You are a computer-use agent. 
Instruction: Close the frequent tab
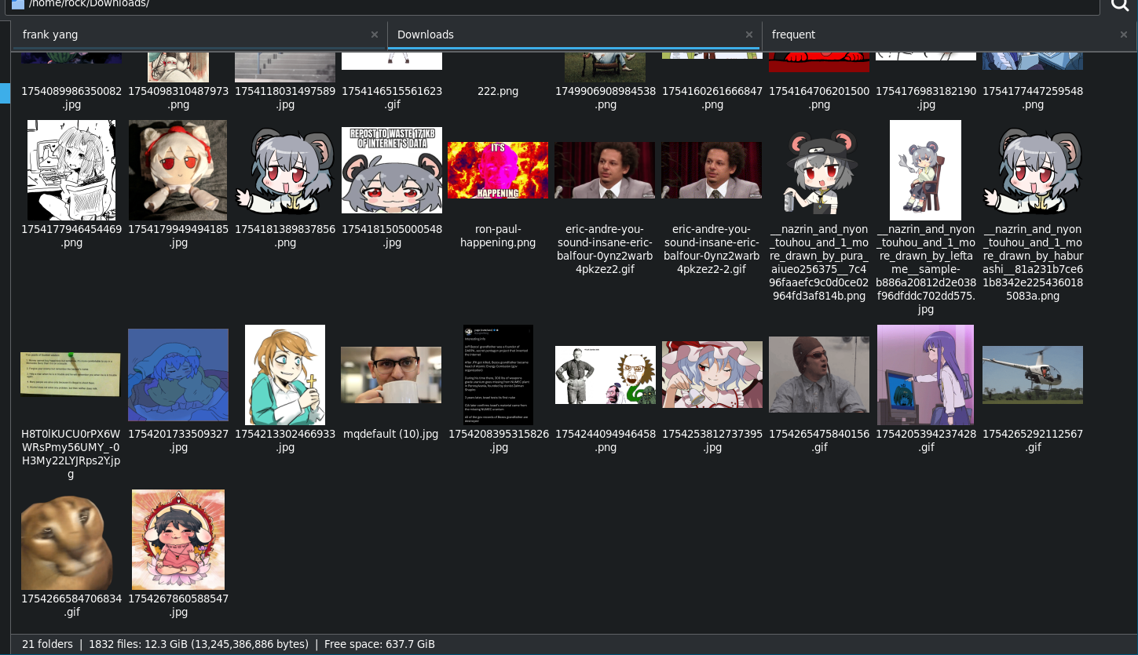[1124, 35]
